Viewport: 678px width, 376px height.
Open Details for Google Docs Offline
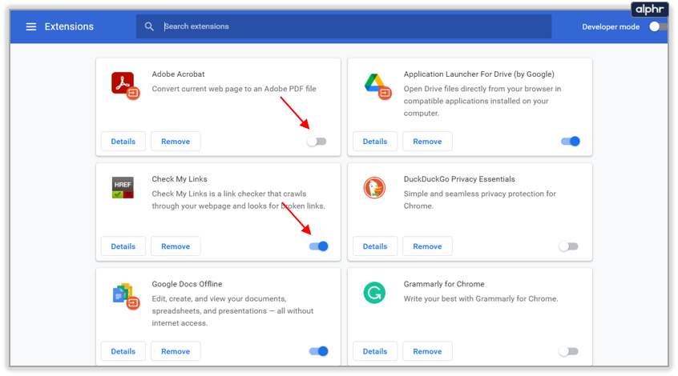click(123, 351)
